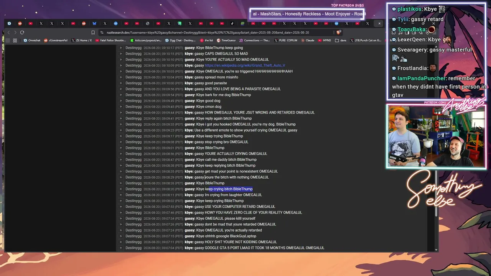Click 'GOOGLE GTA 5 PORT' message at 09:07:04
491x276 pixels.
(259, 248)
